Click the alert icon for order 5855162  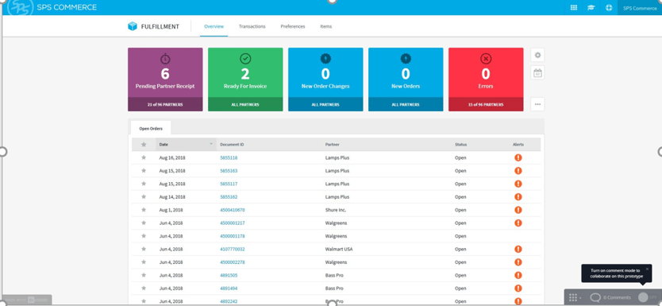coord(518,197)
